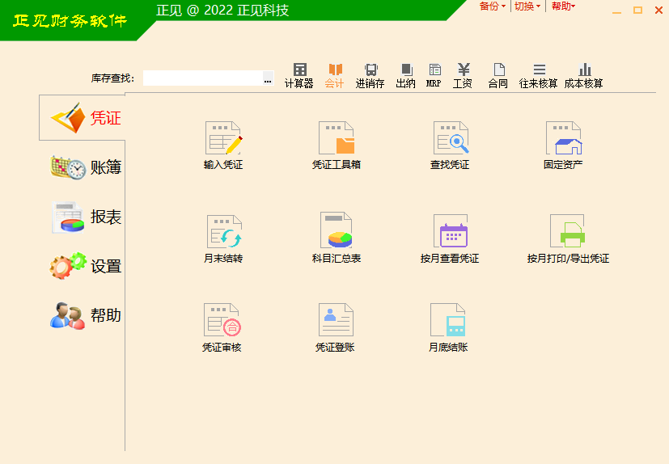Open 科目汇总表 subject summary
669x464 pixels.
tap(337, 232)
